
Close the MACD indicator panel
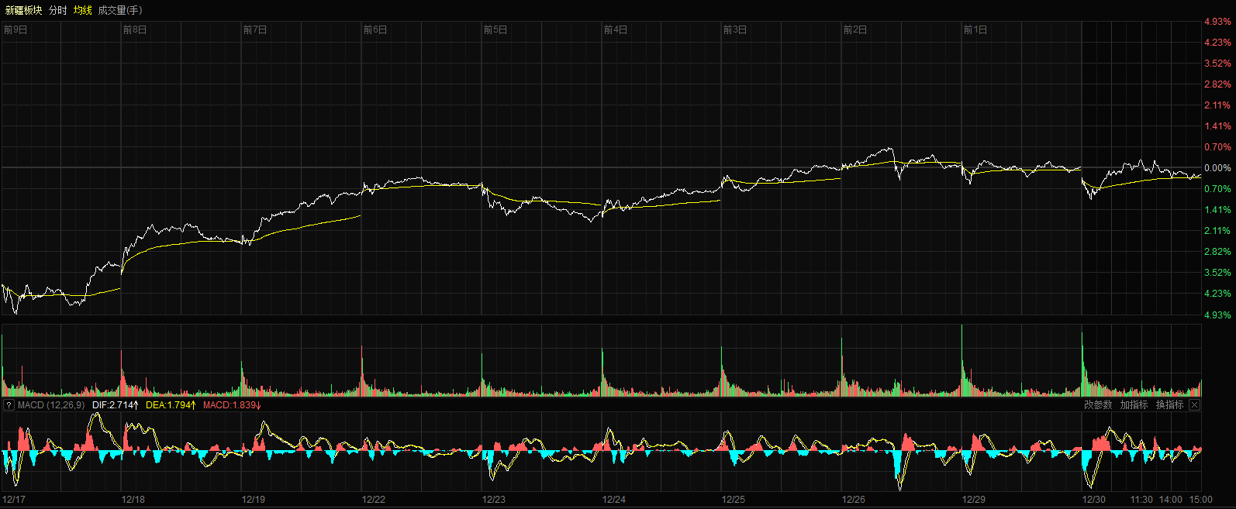coord(1194,405)
